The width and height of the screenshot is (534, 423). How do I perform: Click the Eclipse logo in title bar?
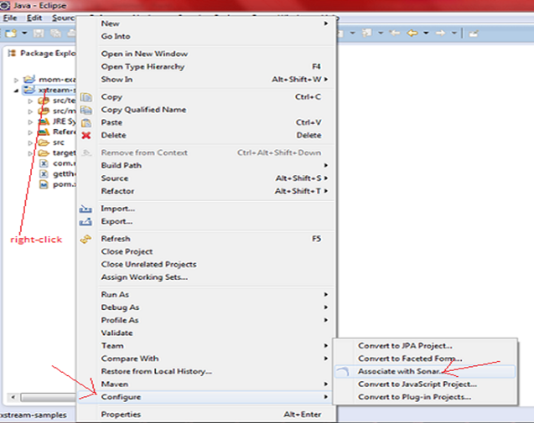[x=5, y=5]
